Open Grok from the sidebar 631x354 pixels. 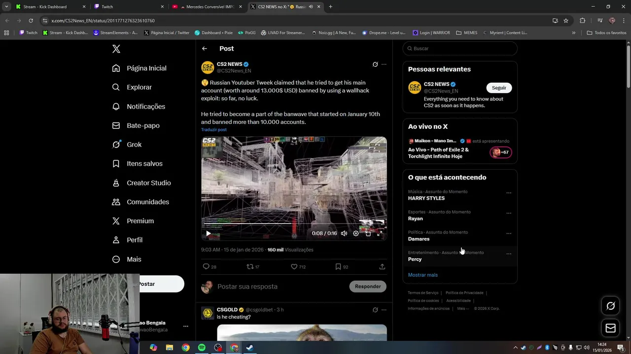click(127, 145)
